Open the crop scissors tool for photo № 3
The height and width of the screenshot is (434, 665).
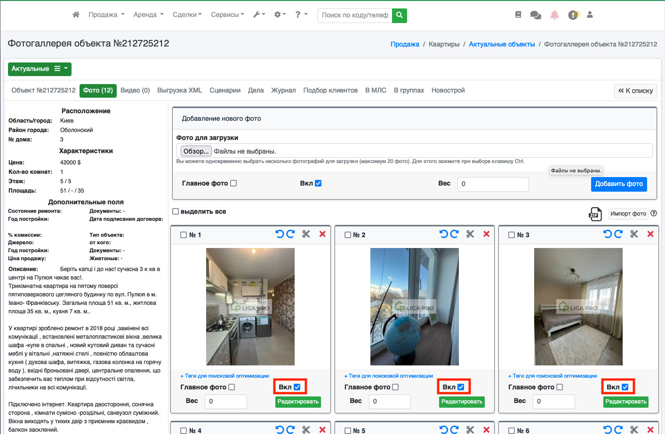[x=634, y=234]
